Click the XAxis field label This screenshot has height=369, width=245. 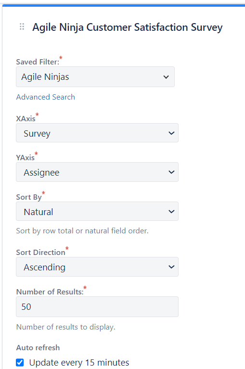(26, 118)
